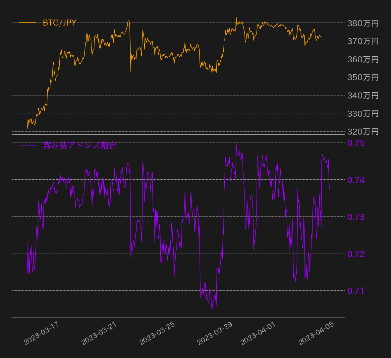Click the purple legend line swatch
The width and height of the screenshot is (391, 358).
28,145
